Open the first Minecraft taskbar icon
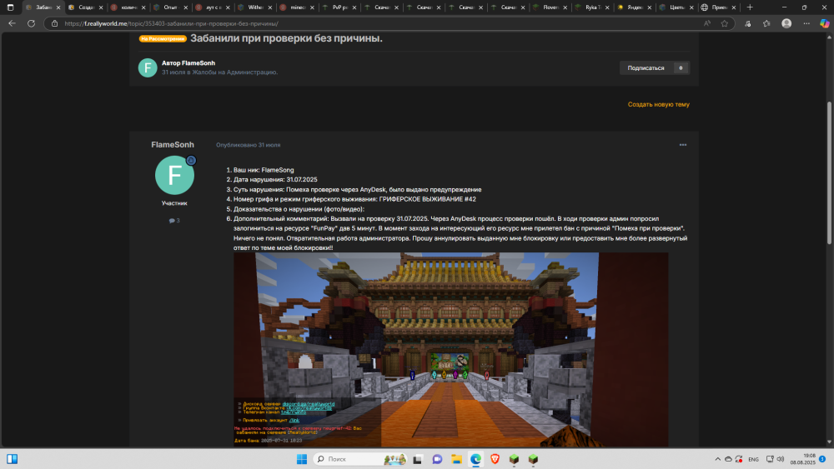834x469 pixels. 514,459
